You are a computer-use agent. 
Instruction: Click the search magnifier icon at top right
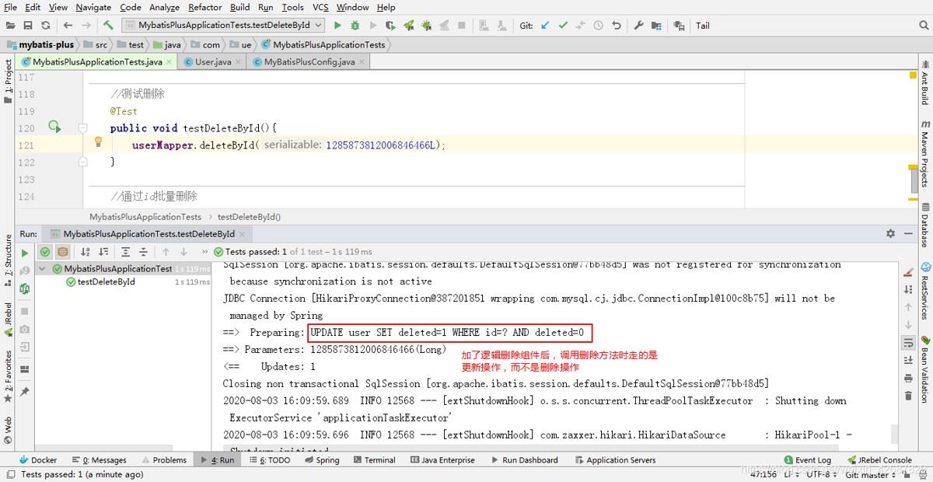[924, 26]
